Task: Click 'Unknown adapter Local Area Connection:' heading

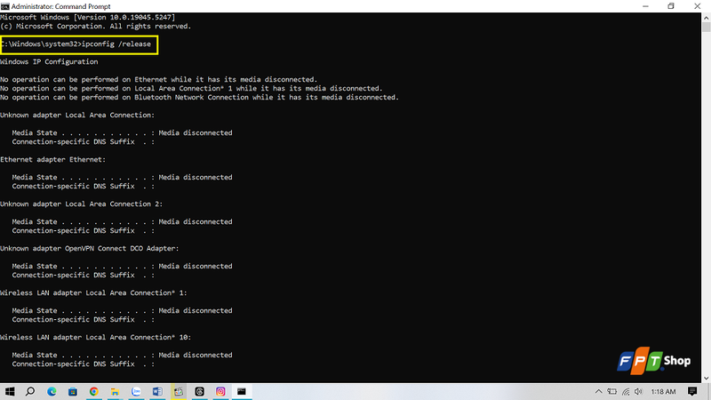Action: (77, 116)
